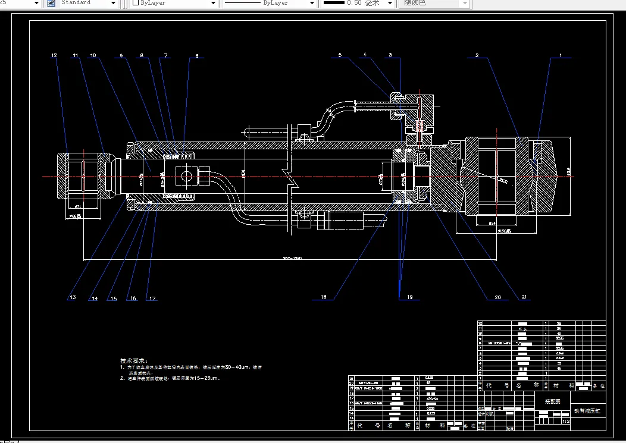Click parts list sequence cell 21

tap(351, 378)
